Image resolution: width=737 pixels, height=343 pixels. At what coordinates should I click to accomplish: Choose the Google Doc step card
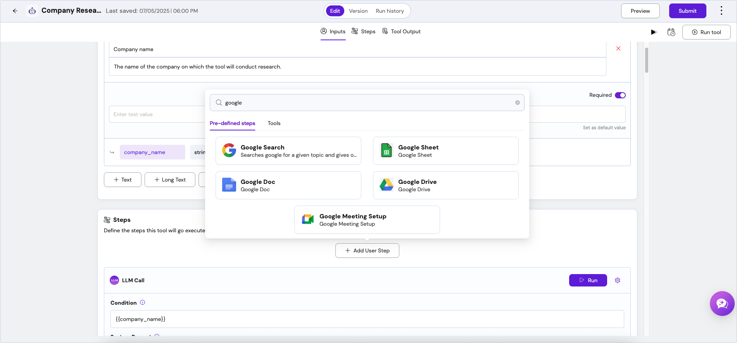(x=288, y=185)
